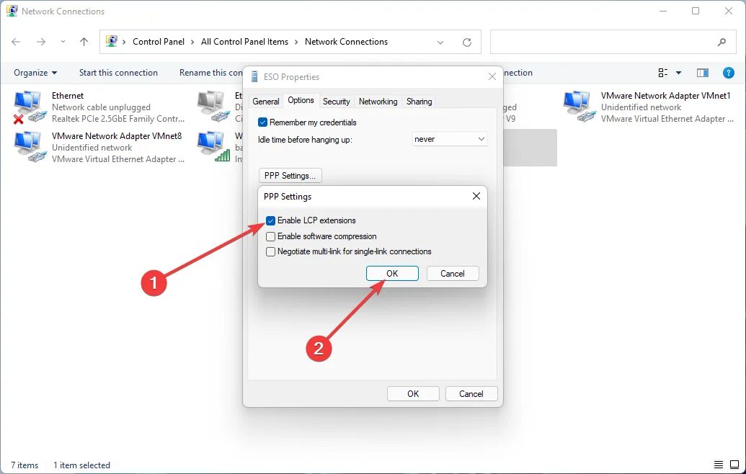Open the Organize menu

click(35, 73)
